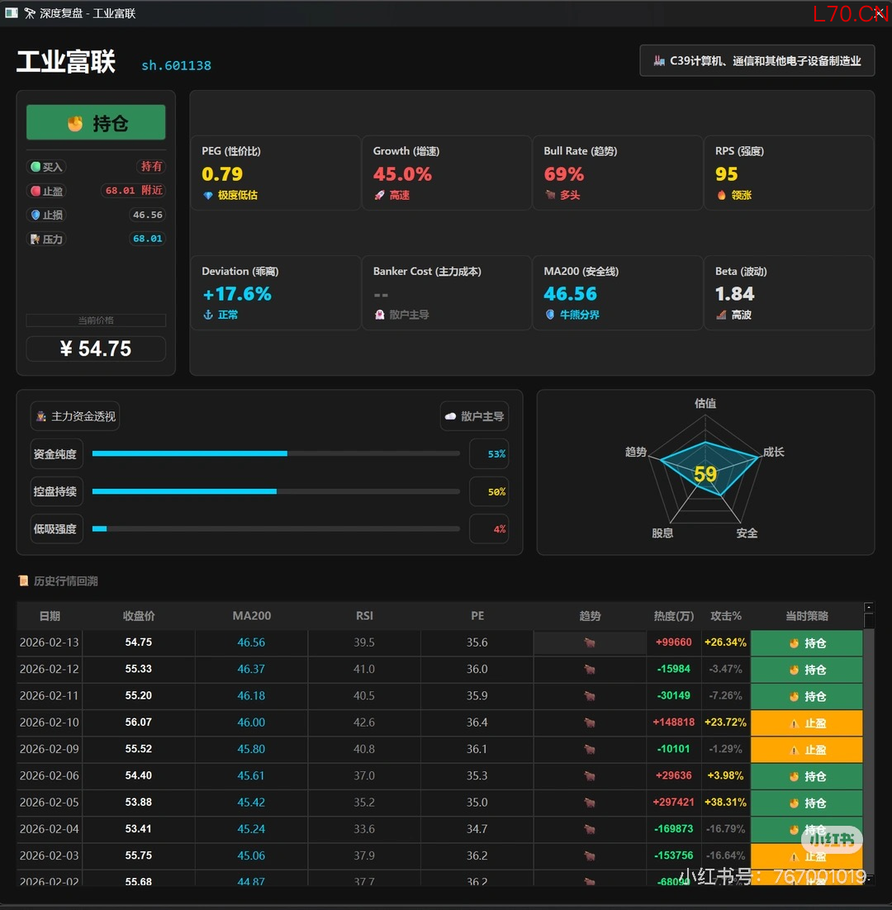
Task: Click the shield icon beside 牛熊分界
Action: click(550, 315)
